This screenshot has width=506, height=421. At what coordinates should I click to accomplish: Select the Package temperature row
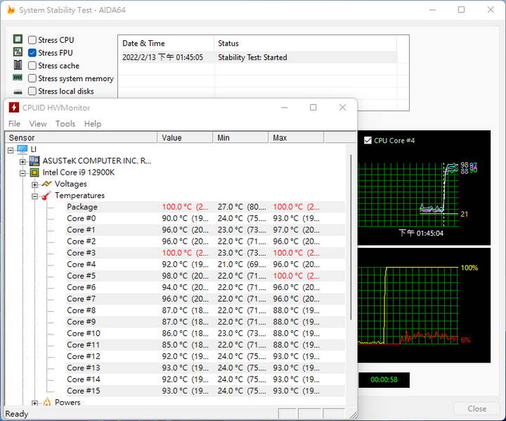point(205,207)
